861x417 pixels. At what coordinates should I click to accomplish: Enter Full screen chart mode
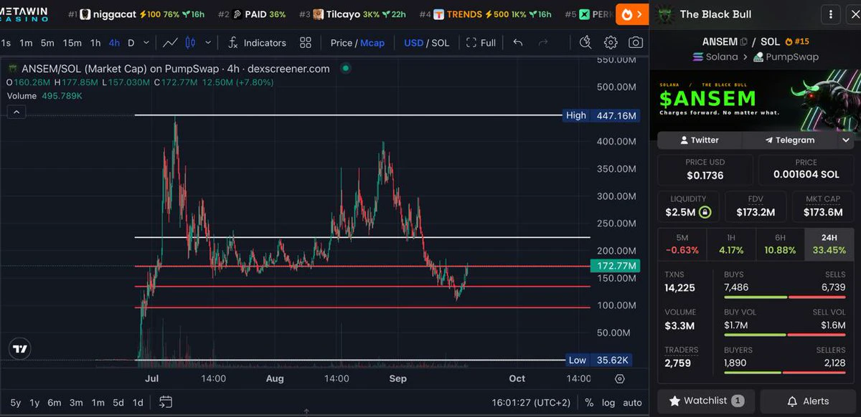(x=481, y=43)
